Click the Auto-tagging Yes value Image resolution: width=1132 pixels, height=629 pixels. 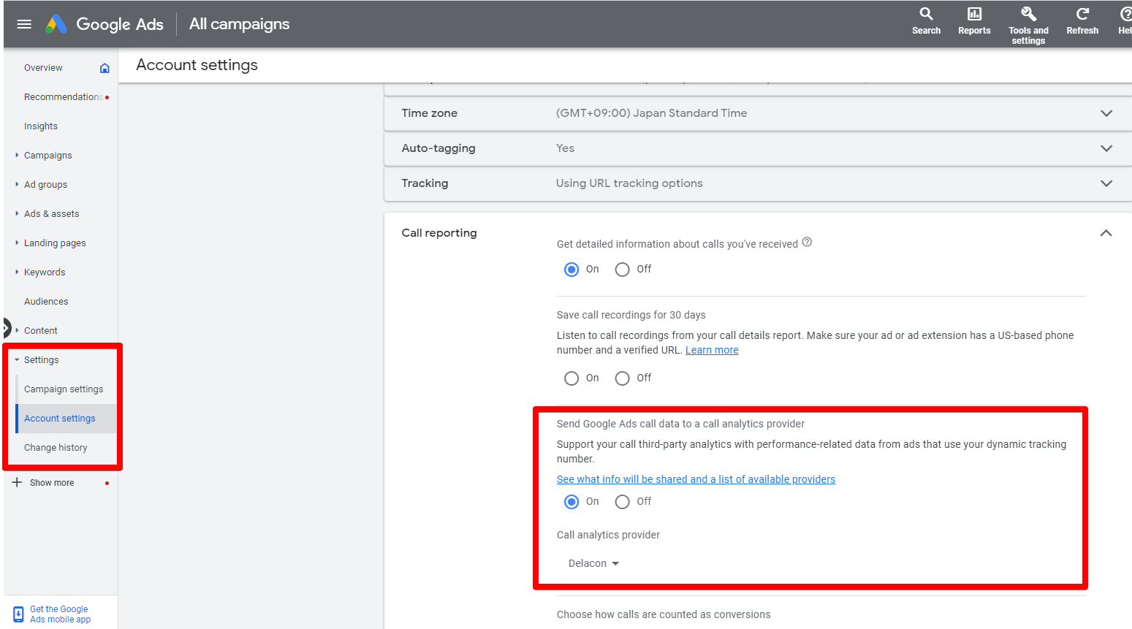click(565, 148)
